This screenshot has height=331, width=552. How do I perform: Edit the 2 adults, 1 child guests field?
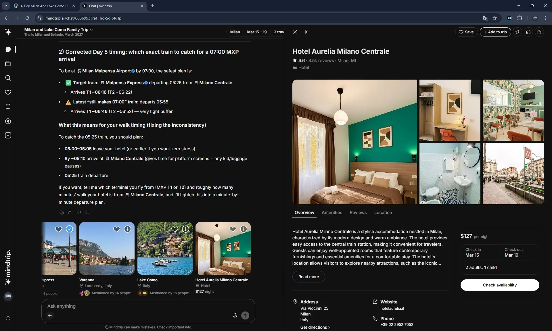500,268
